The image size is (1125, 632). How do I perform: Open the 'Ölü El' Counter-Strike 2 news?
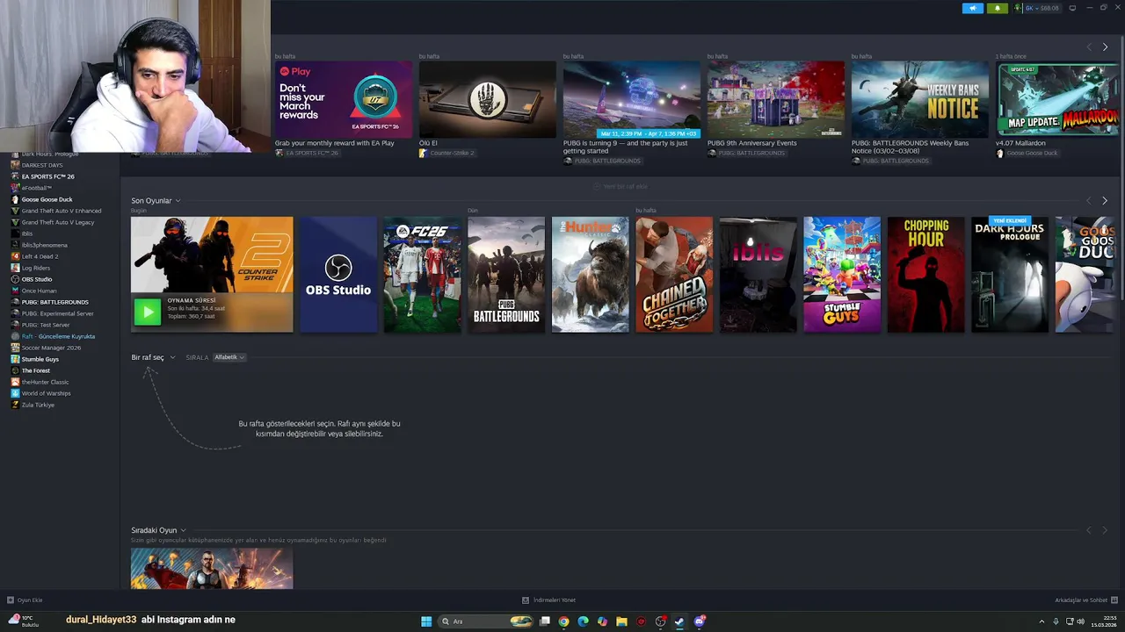[x=488, y=98]
